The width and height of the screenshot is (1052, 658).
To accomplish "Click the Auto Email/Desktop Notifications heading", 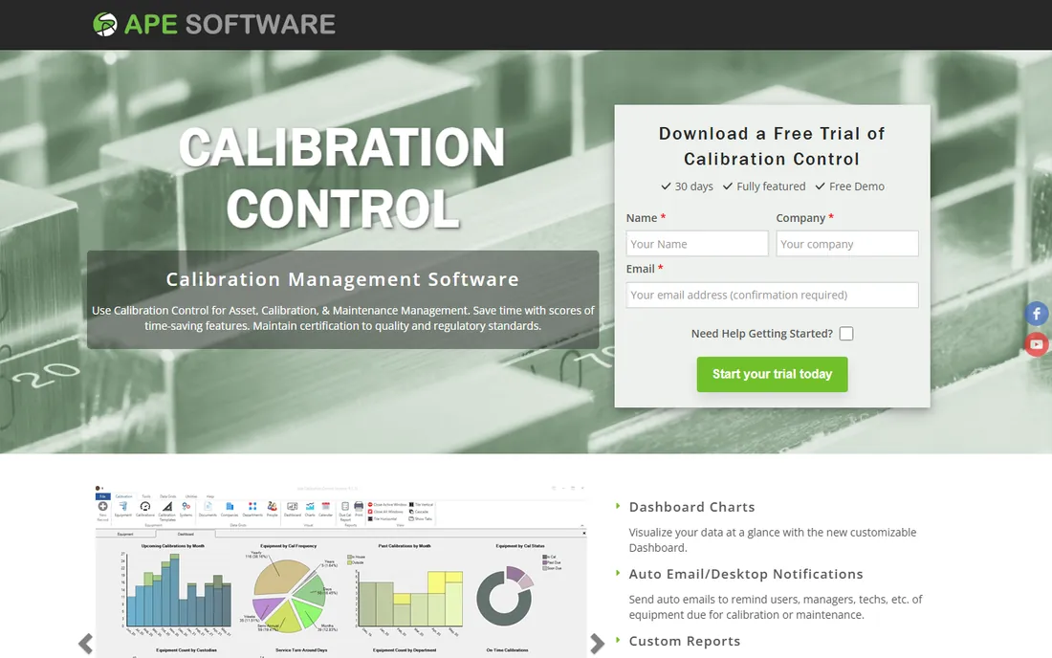I will pyautogui.click(x=745, y=574).
